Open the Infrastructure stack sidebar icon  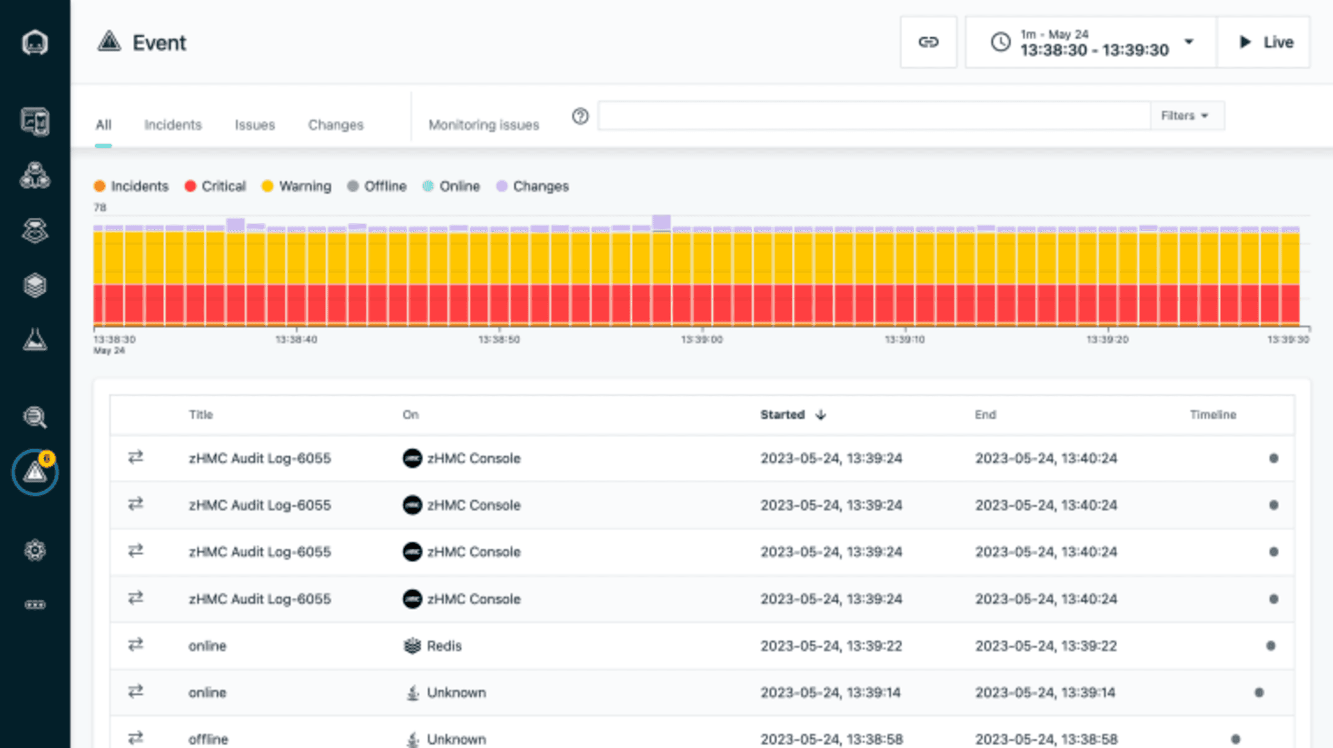tap(35, 285)
